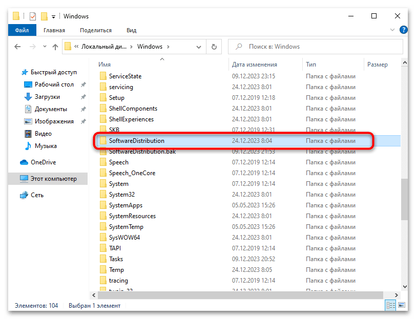Sort files by Дата изменения column
416x319 pixels.
[256, 64]
